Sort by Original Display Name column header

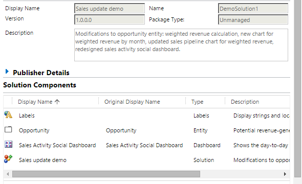click(132, 102)
